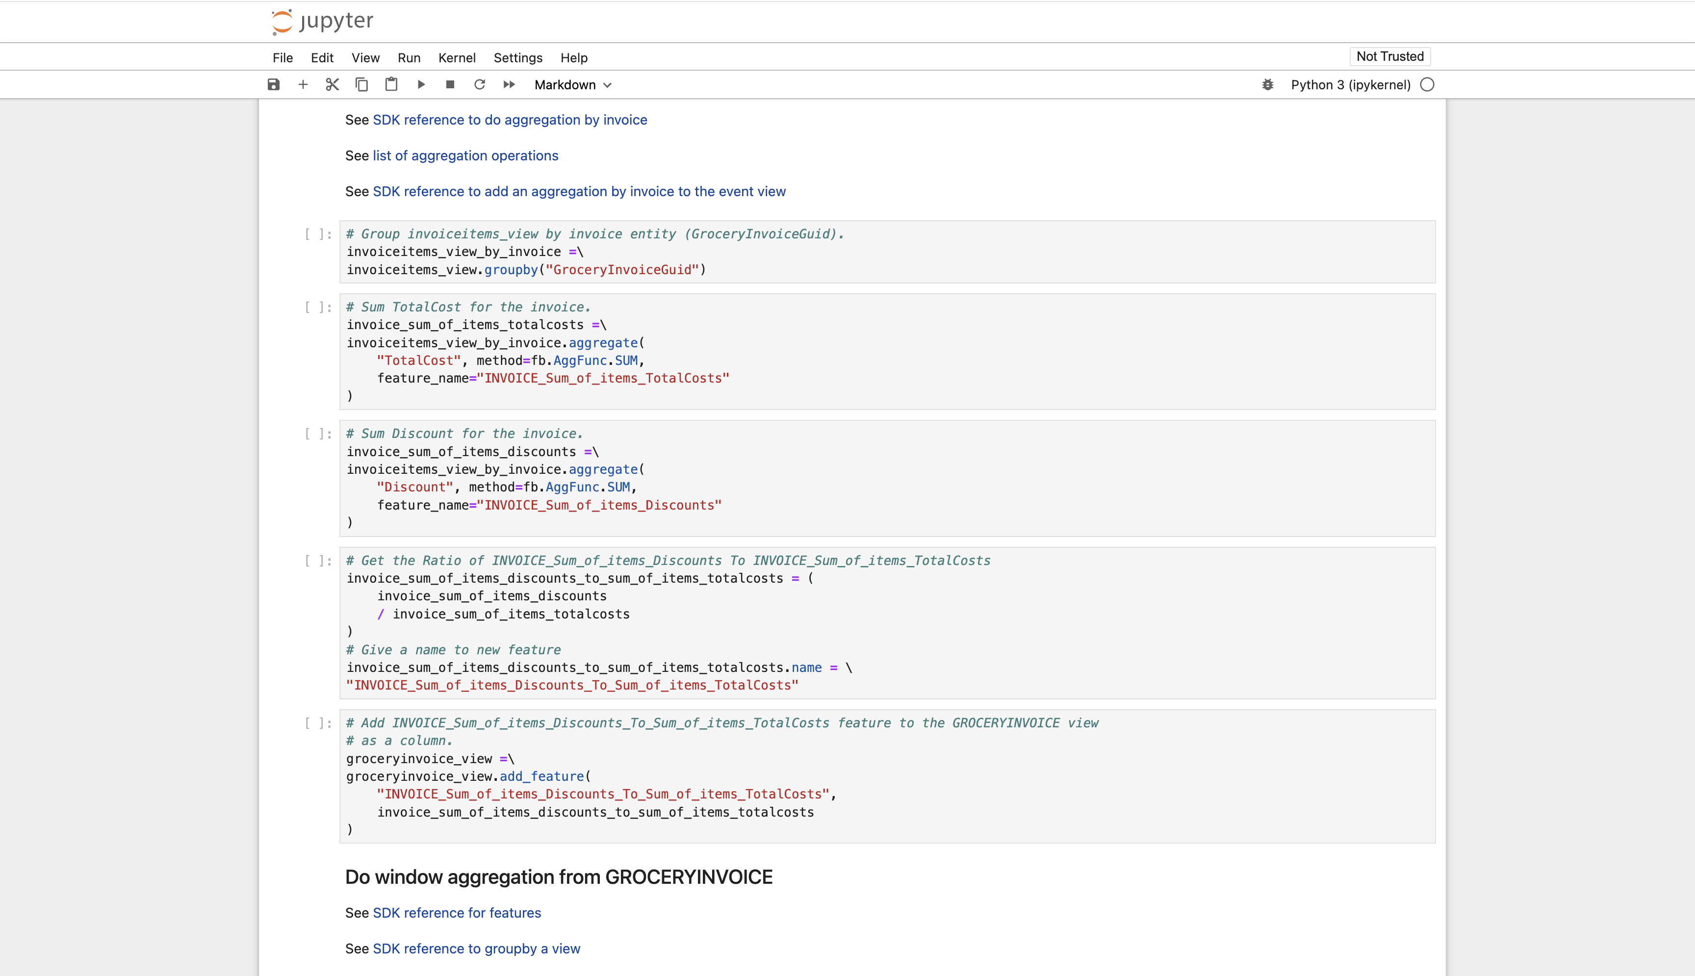Click the "INVOICE_Sum_of_items_TotalCosts" feature name string
Screen dimensions: 1695x976
603,378
